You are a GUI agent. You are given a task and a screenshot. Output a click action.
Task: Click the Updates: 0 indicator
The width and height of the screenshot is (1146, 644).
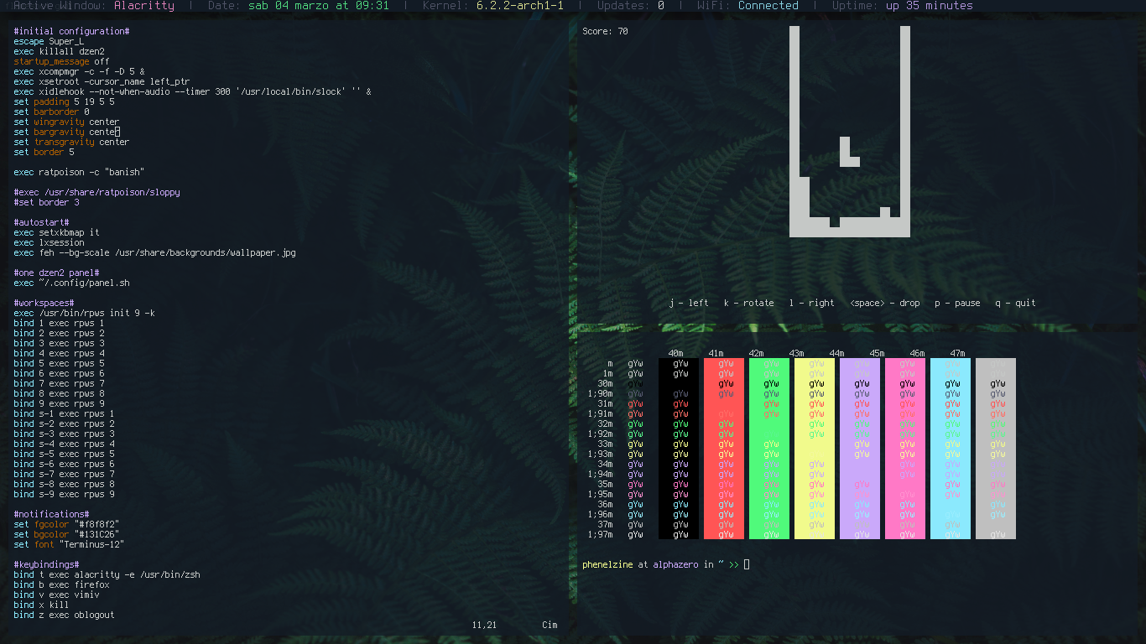(631, 6)
